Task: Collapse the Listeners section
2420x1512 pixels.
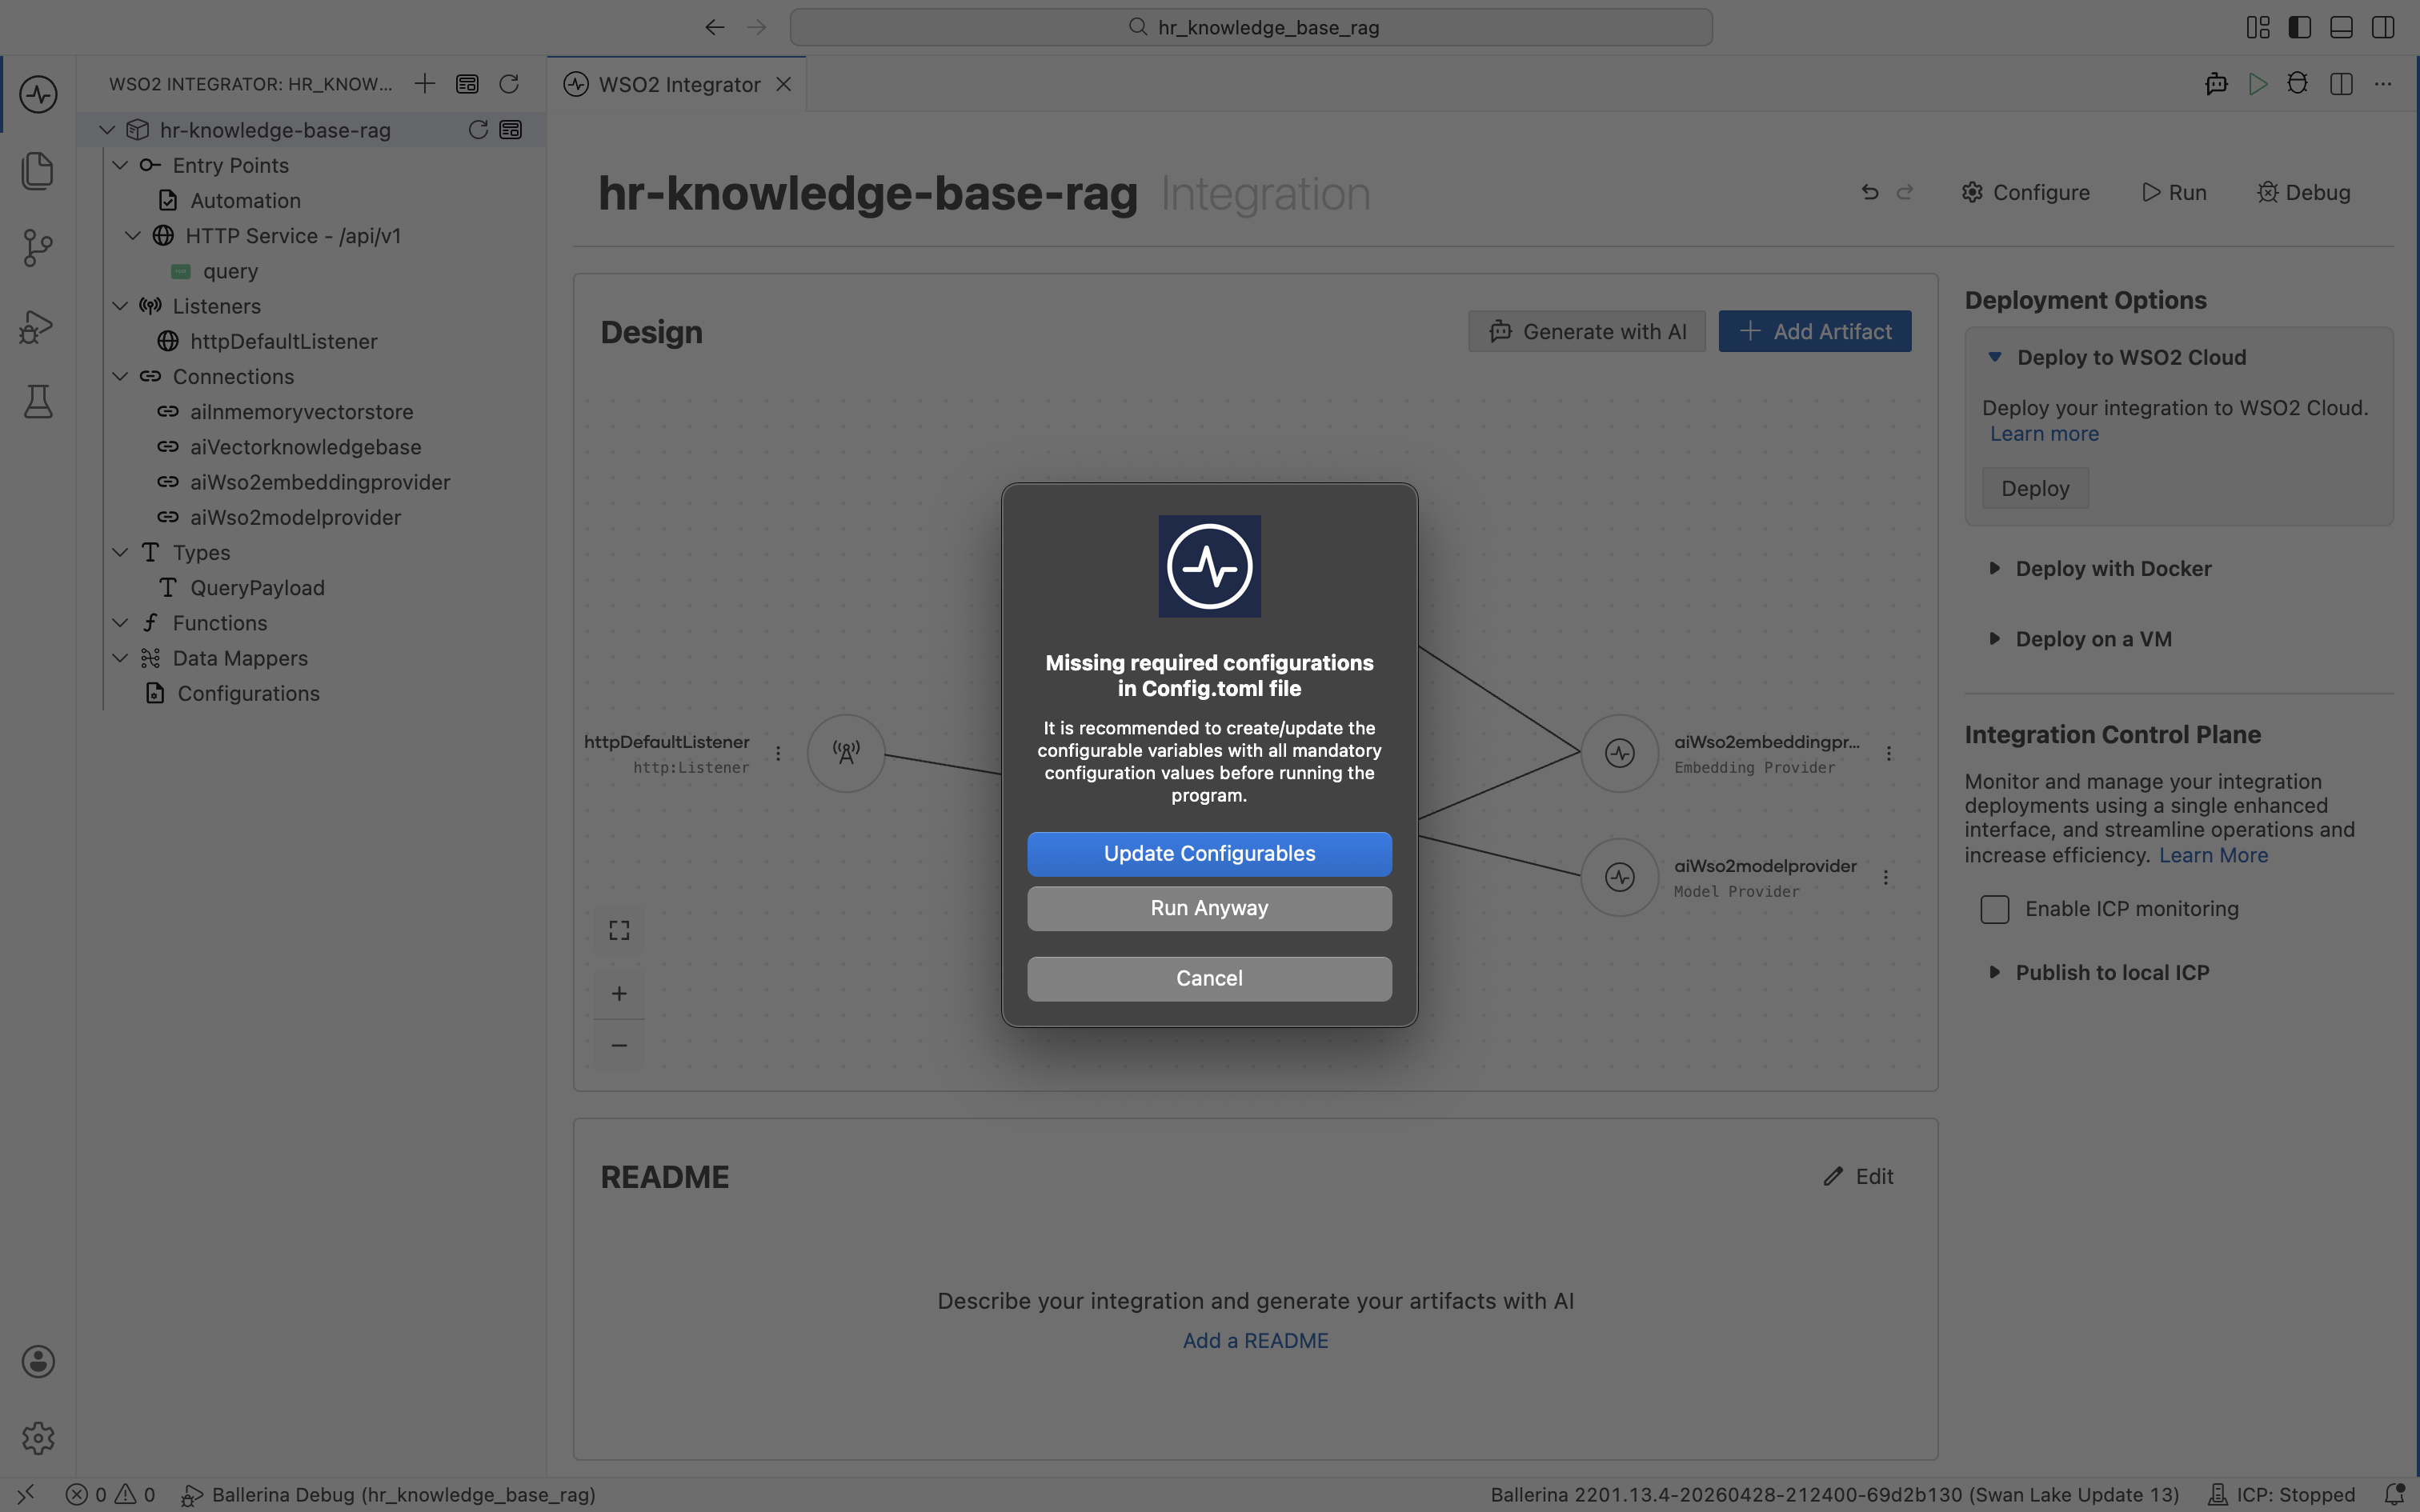Action: 120,305
